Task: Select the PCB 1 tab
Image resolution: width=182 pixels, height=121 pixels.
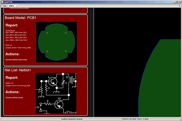Action: pyautogui.click(x=12, y=6)
